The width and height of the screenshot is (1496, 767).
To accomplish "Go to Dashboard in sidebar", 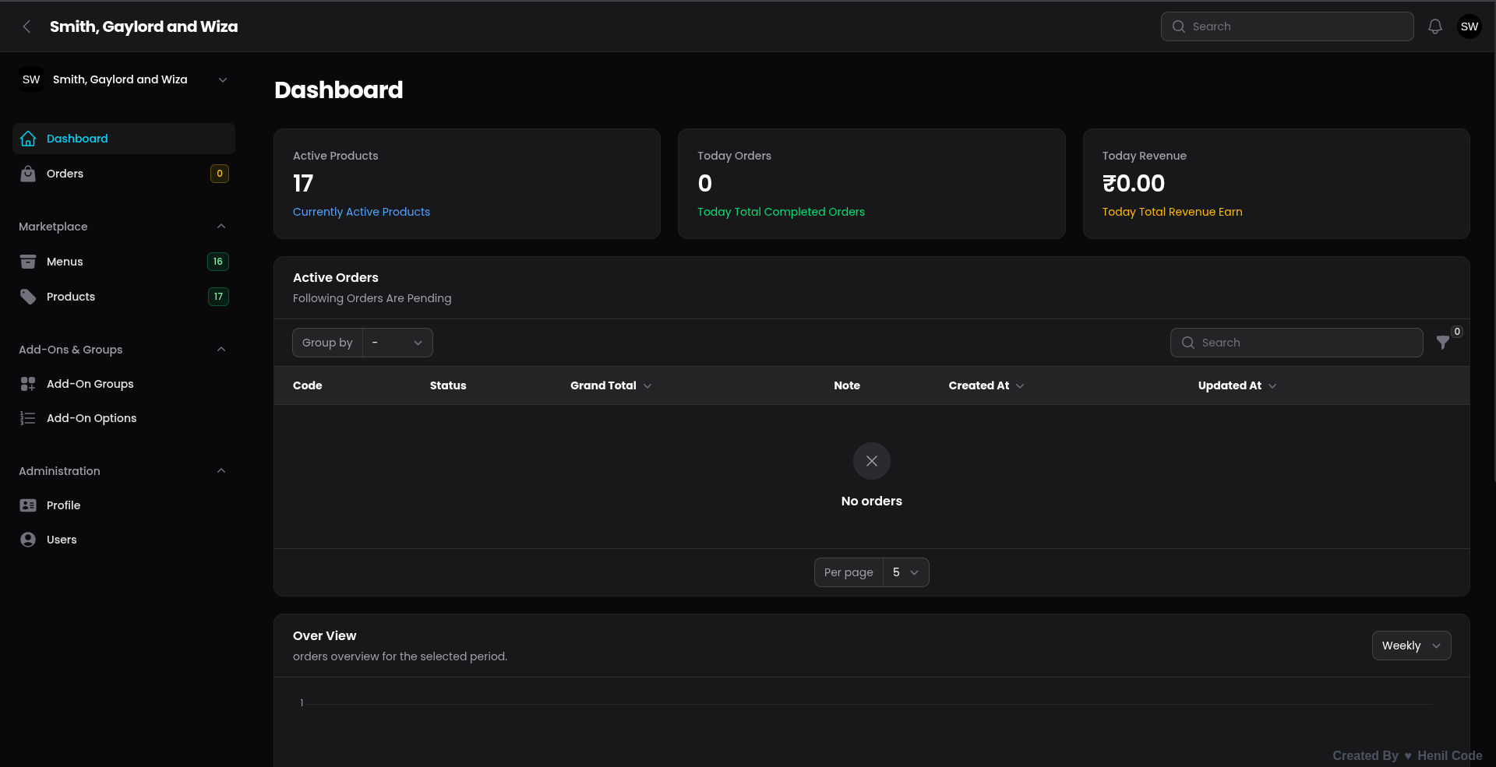I will 124,139.
